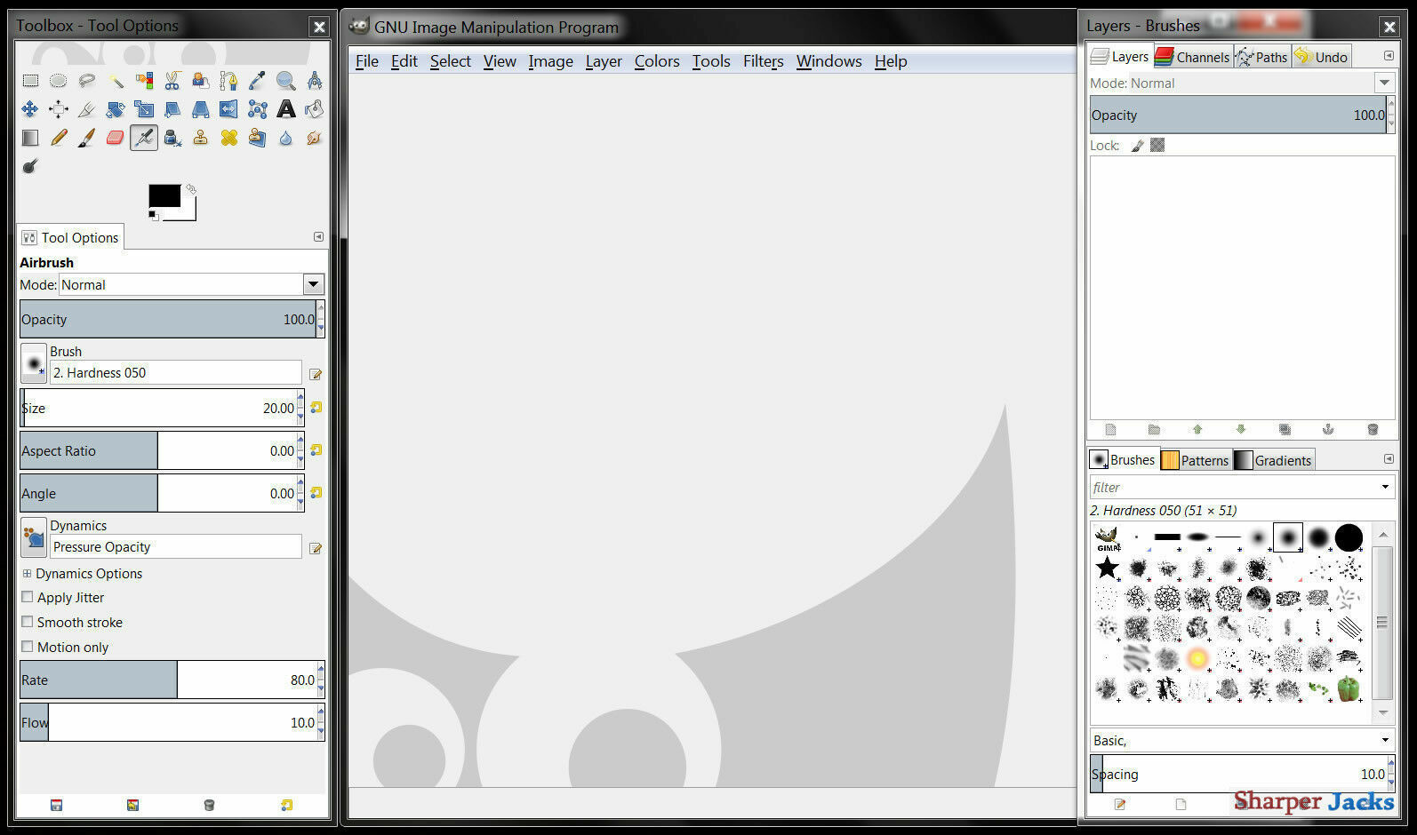1417x835 pixels.
Task: Select the Paintbrush tool
Action: click(87, 138)
